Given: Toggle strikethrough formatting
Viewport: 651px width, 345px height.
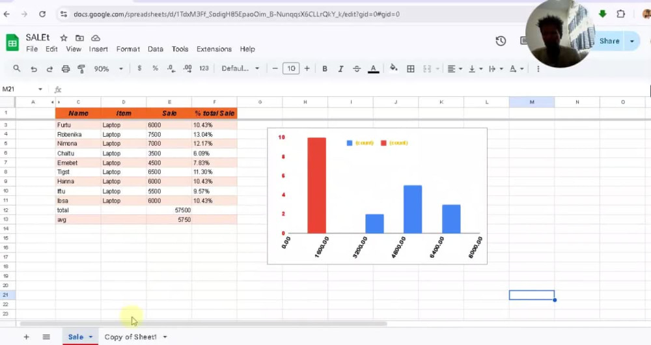Looking at the screenshot, I should [357, 69].
